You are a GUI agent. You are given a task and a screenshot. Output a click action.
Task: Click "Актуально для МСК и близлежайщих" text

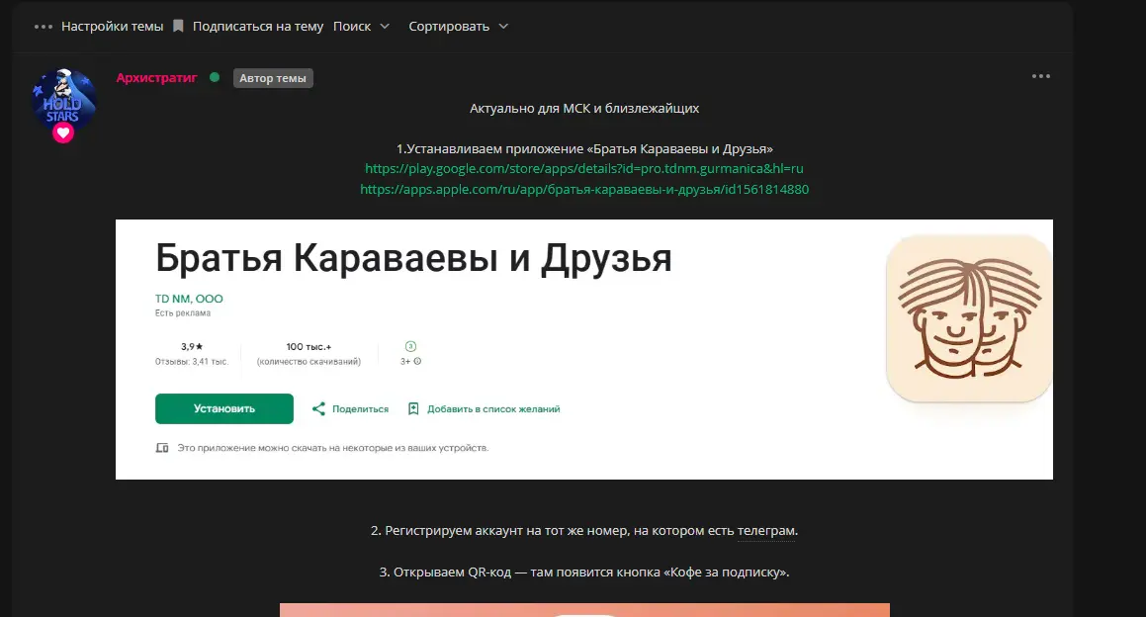coord(584,108)
